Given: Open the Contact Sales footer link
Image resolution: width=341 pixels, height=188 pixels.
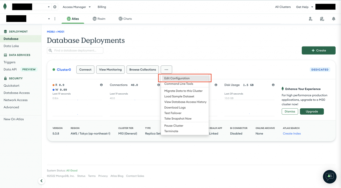Looking at the screenshot, I should pyautogui.click(x=135, y=176).
